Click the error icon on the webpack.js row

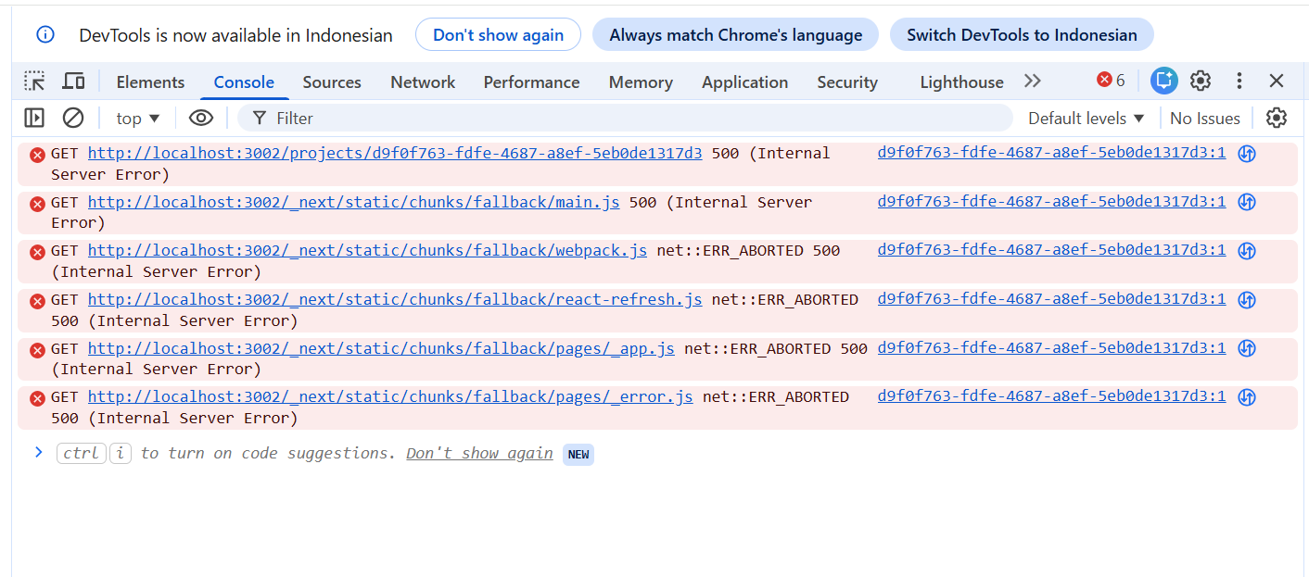coord(37,252)
